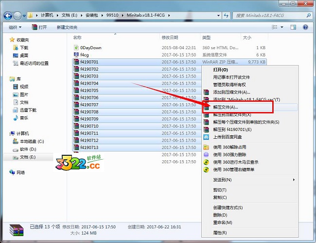Choose 复制(C) in context menu
The height and width of the screenshot is (243, 316).
(x=250, y=197)
